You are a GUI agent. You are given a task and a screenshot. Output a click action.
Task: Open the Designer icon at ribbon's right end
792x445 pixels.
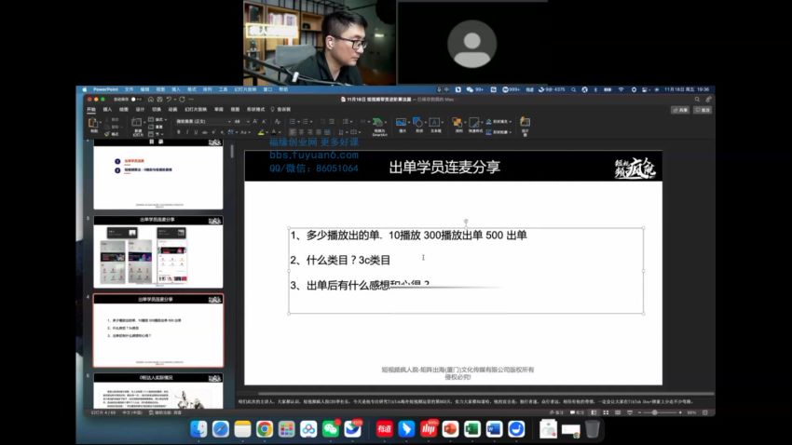pyautogui.click(x=525, y=123)
